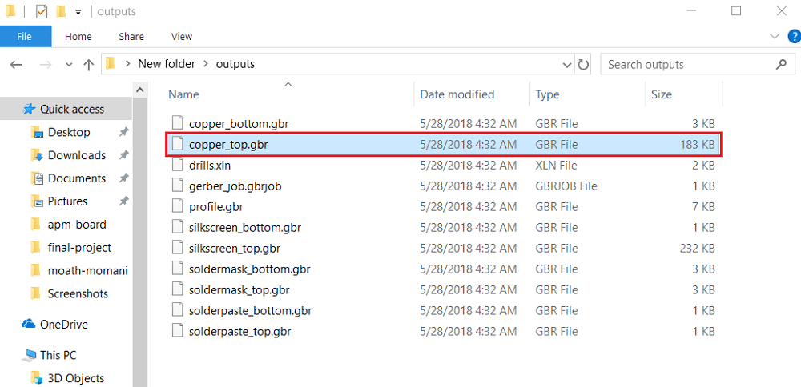Click the GBRJOB File type cell
Viewport: 801px width, 387px height.
[x=566, y=186]
